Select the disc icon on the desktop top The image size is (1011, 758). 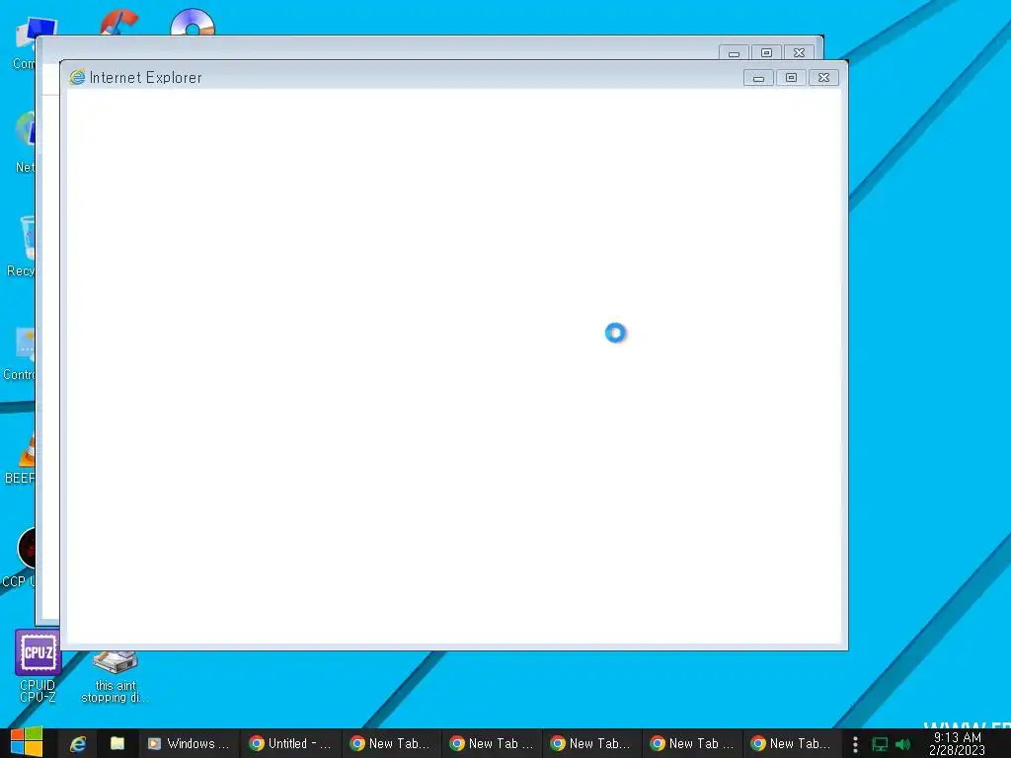(x=193, y=22)
